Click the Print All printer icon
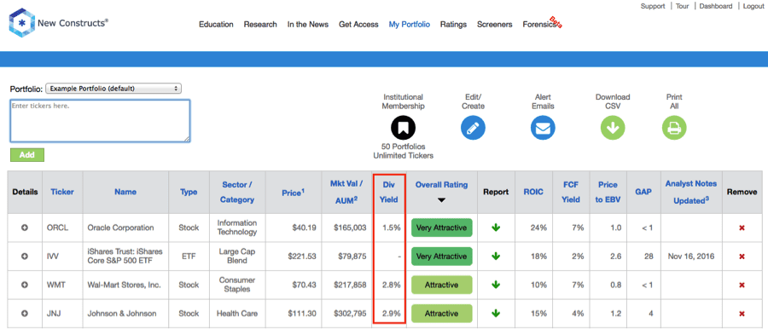This screenshot has width=768, height=329. [x=674, y=128]
